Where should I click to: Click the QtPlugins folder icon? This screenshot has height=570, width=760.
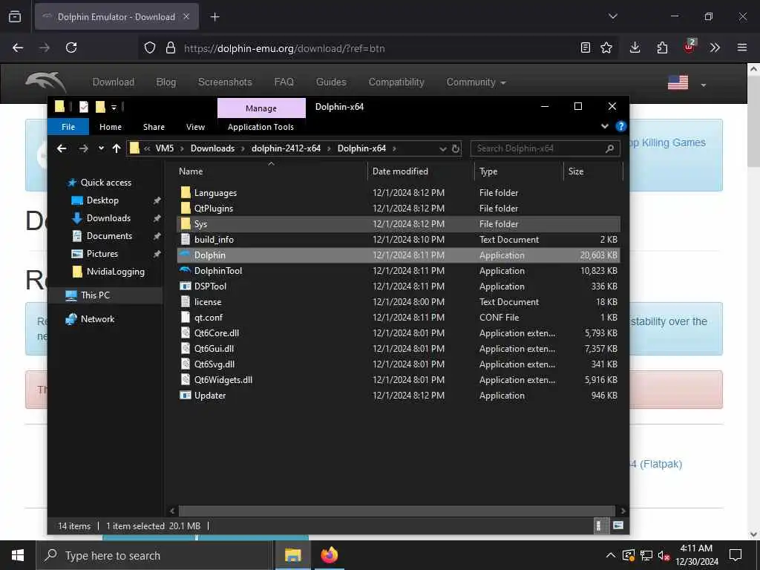pos(185,208)
